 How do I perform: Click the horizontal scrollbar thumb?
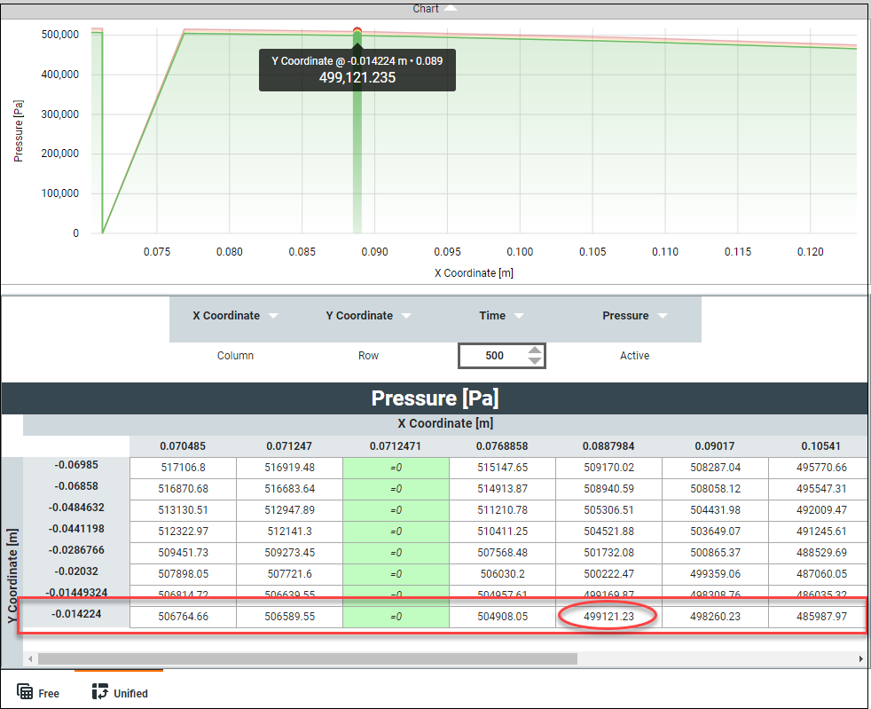[307, 659]
